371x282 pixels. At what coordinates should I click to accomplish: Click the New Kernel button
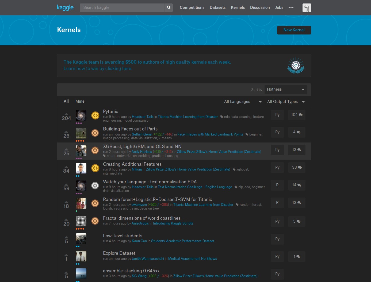pos(294,30)
